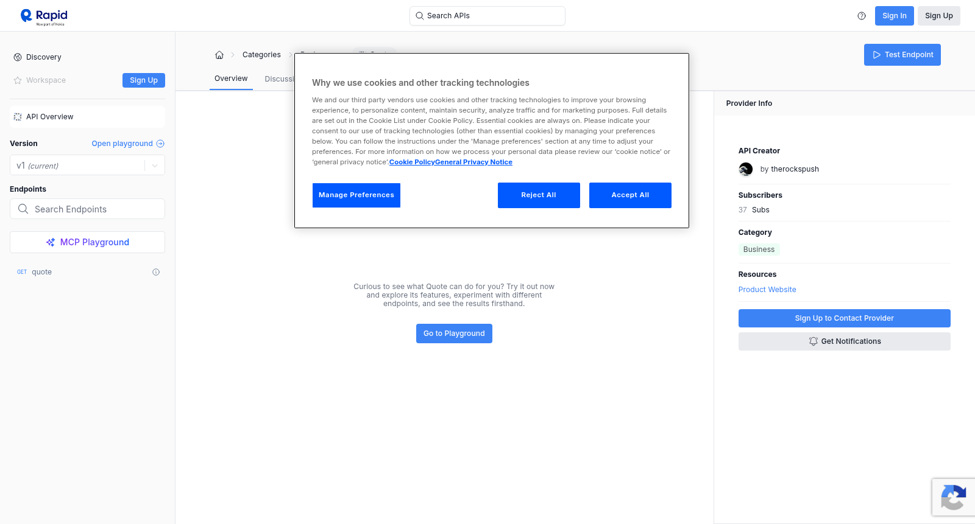Open MCP Playground
Screen dimensions: 975x524
[87, 242]
